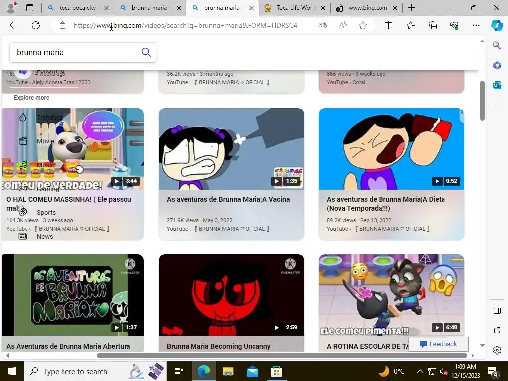508x381 pixels.
Task: Open Settings and more ellipsis menu
Action: pos(476,25)
